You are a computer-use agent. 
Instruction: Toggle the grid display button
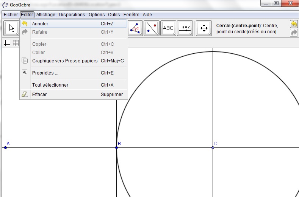click(16, 43)
